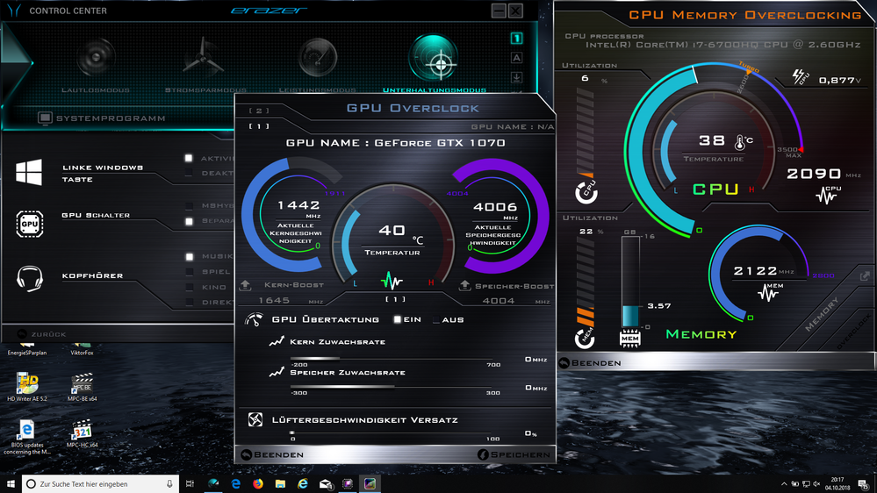877x493 pixels.
Task: Select the Lautlosmodus speaker icon
Action: click(96, 58)
